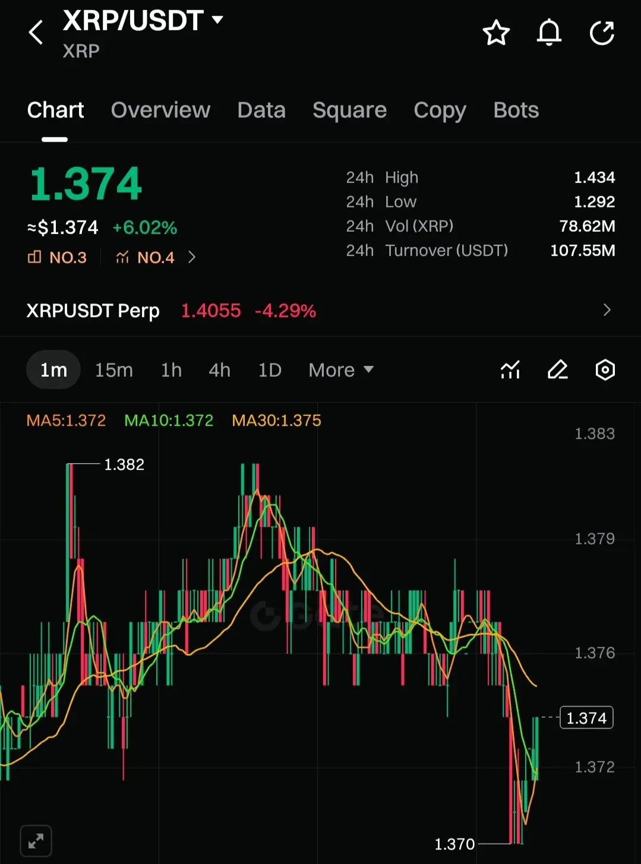The image size is (641, 864).
Task: Add XRP/USDT to favorites with star
Action: pos(496,33)
